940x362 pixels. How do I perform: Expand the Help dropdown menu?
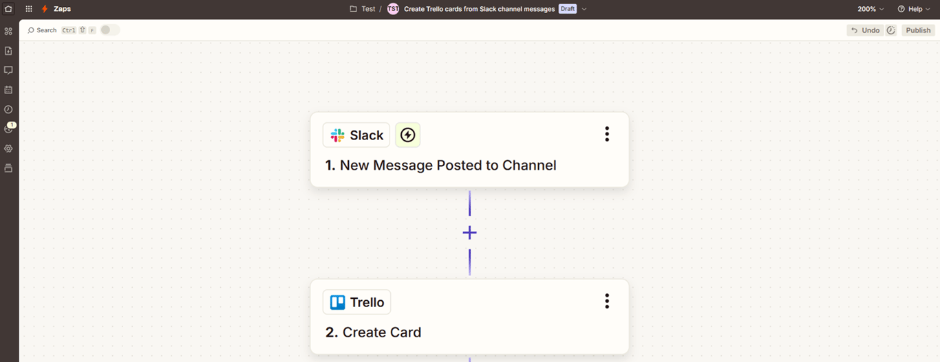point(915,9)
